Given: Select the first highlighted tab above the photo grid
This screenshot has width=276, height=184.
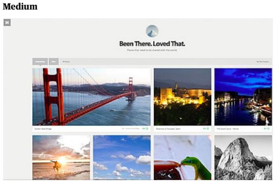Looking at the screenshot, I should [40, 62].
